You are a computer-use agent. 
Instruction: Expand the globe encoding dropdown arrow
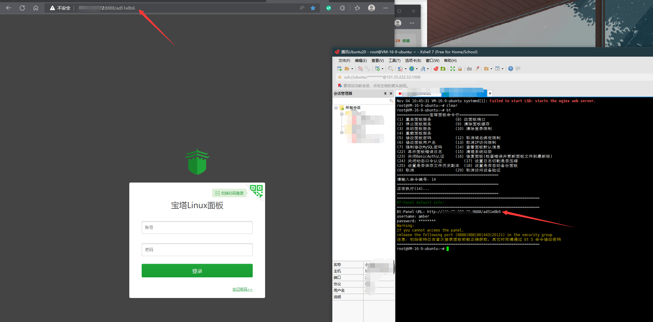(417, 69)
